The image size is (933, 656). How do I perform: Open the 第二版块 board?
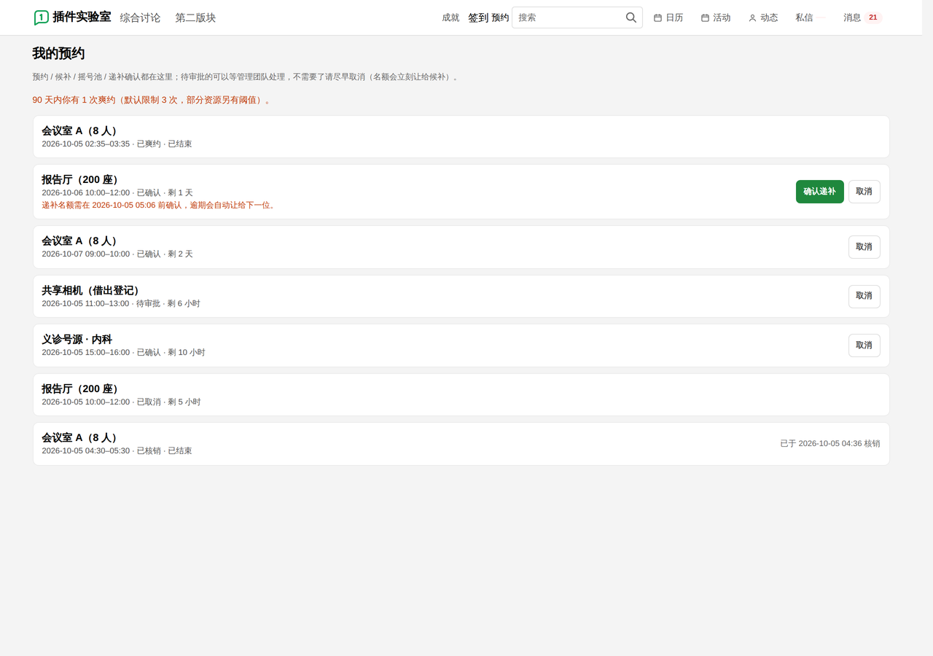195,17
